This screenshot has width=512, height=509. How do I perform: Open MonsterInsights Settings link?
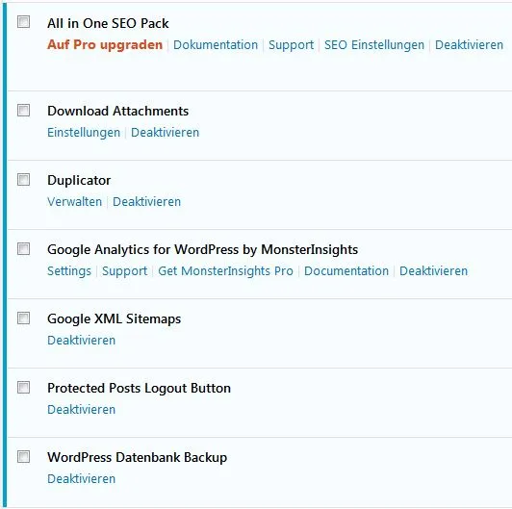pos(69,271)
